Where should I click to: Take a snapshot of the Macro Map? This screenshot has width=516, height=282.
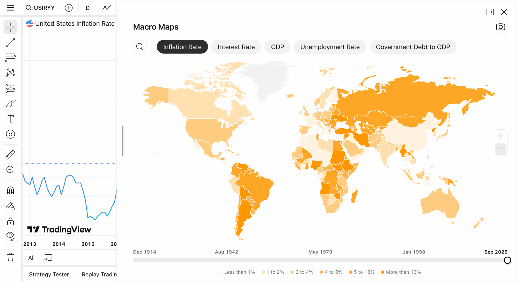[x=501, y=26]
